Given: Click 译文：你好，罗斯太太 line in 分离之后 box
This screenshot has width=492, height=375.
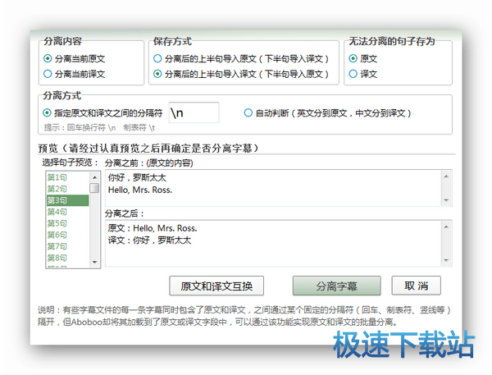Looking at the screenshot, I should tap(149, 240).
